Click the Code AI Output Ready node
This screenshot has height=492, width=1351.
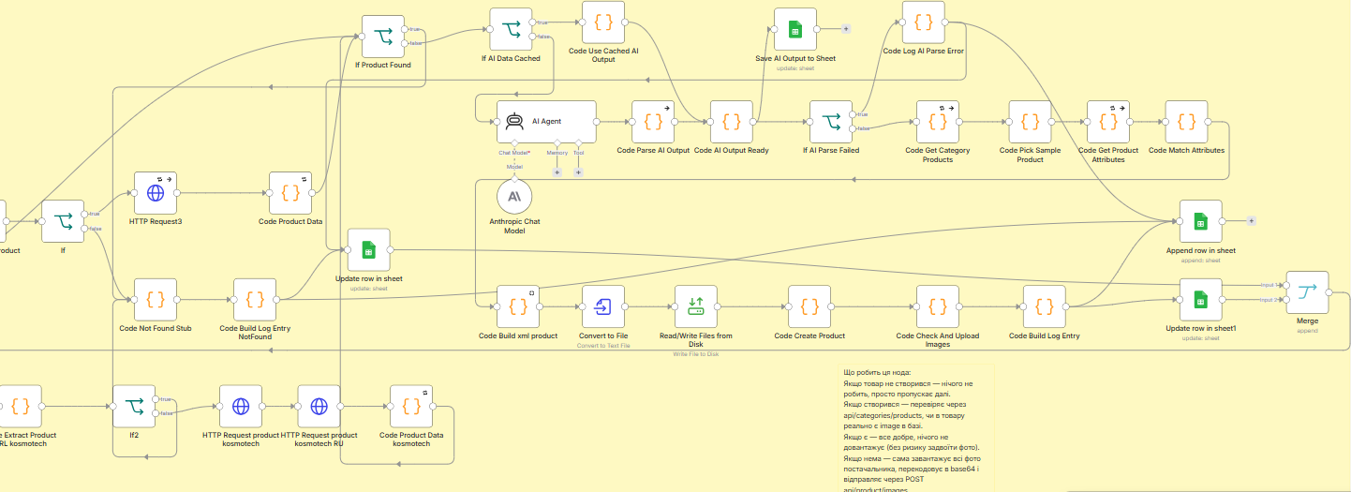[x=732, y=122]
